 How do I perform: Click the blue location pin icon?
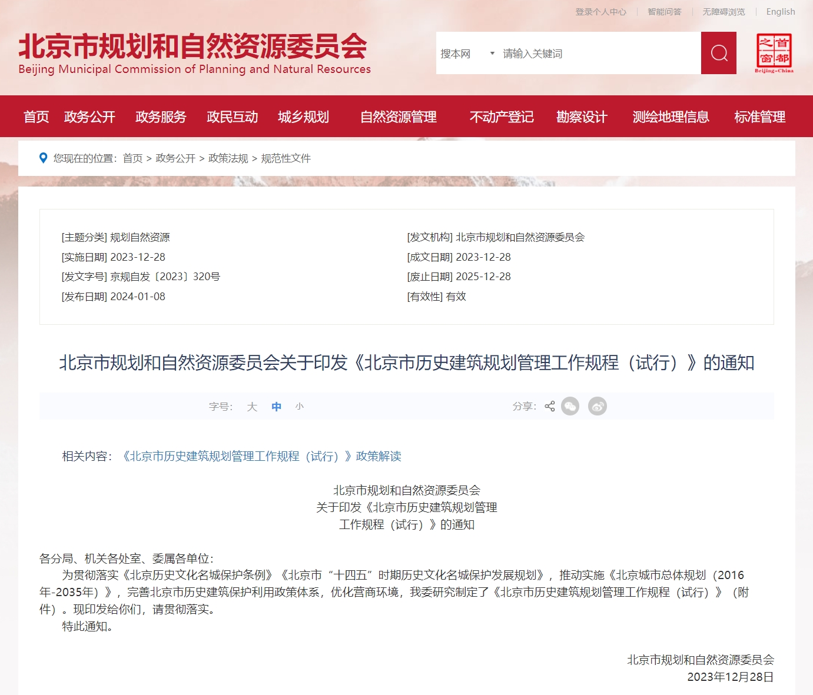[43, 158]
